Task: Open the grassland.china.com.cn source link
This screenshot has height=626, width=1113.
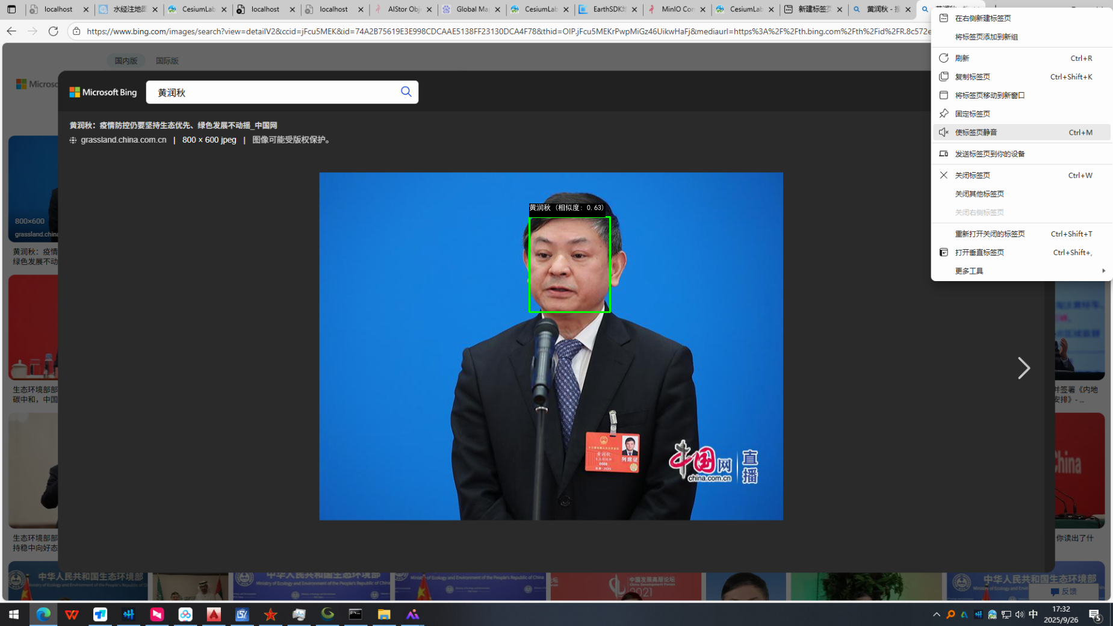Action: pos(123,140)
